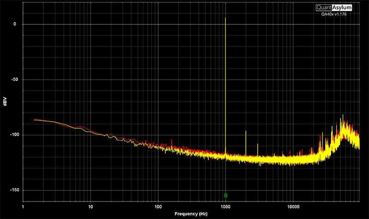Click the '-150' y-axis tick label
The image size is (369, 219).
tap(14, 190)
